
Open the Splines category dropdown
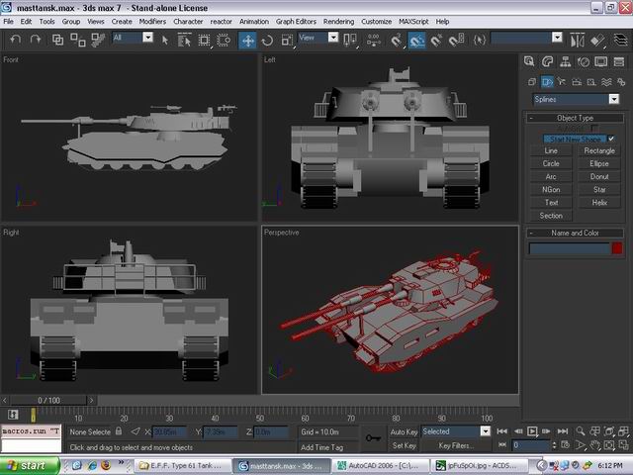click(x=614, y=99)
